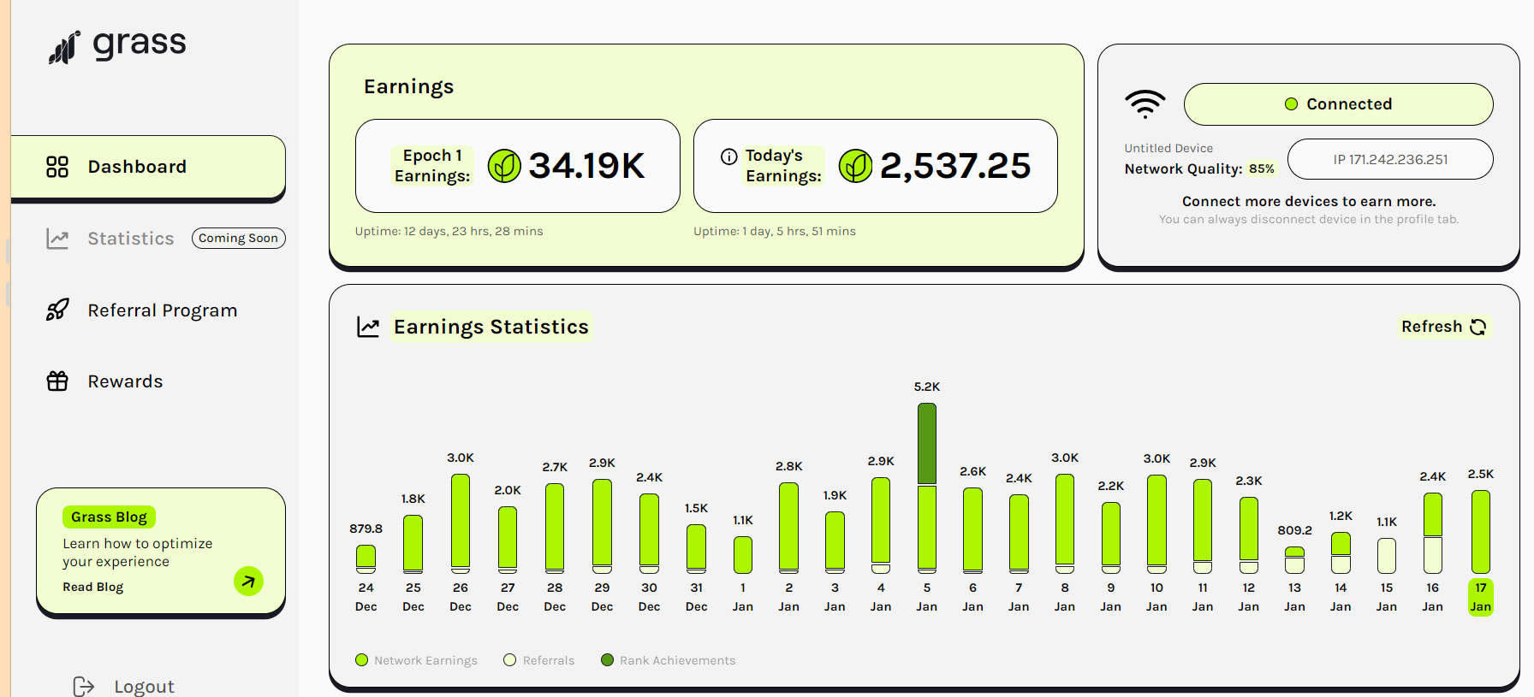
Task: Select the 24 Dec bar with 879.8
Action: click(x=366, y=558)
